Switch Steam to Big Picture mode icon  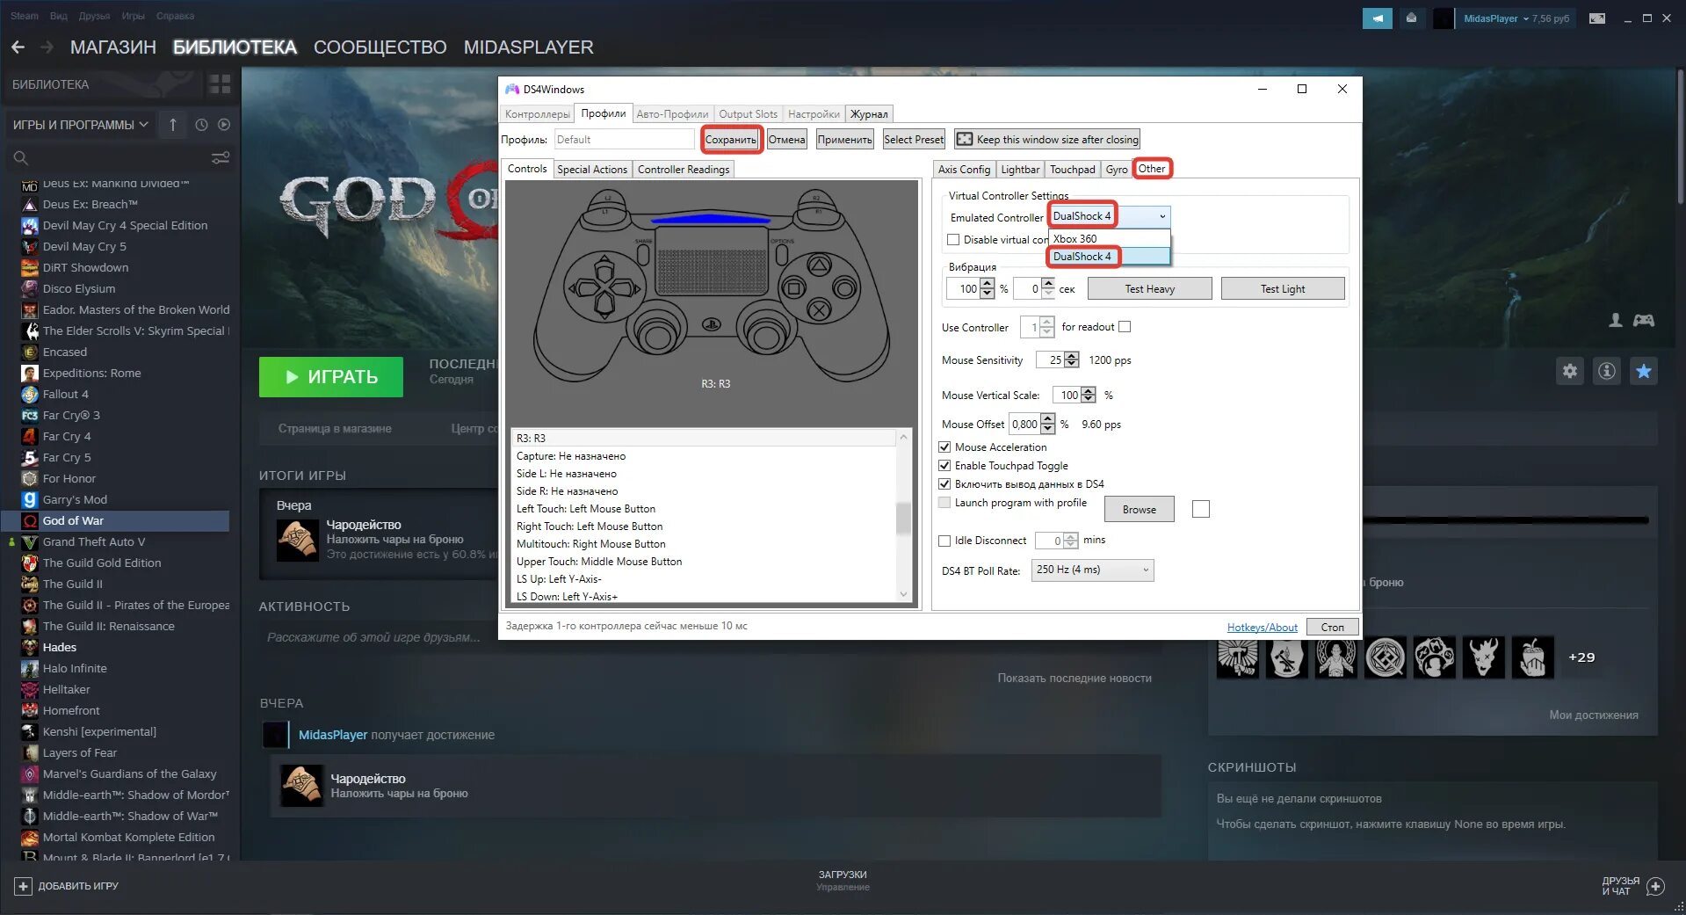tap(1597, 18)
